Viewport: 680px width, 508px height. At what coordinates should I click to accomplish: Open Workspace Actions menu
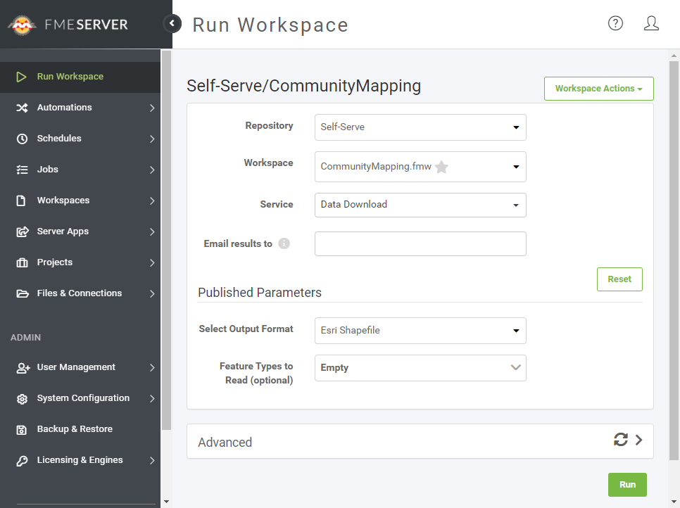598,89
